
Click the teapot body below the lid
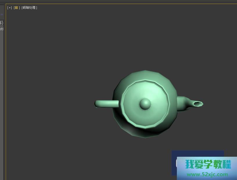[145, 132]
